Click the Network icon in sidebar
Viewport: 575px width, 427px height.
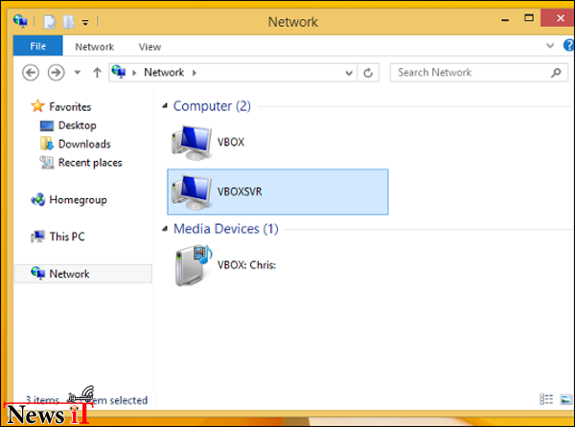coord(37,273)
